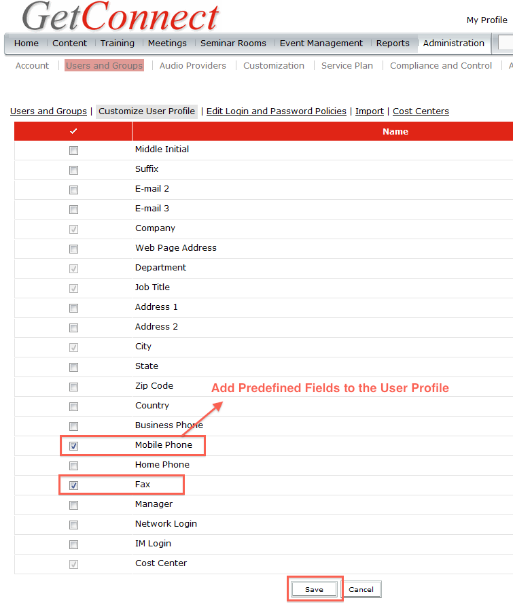
Task: Open the Seminar Rooms tab
Action: tap(233, 43)
